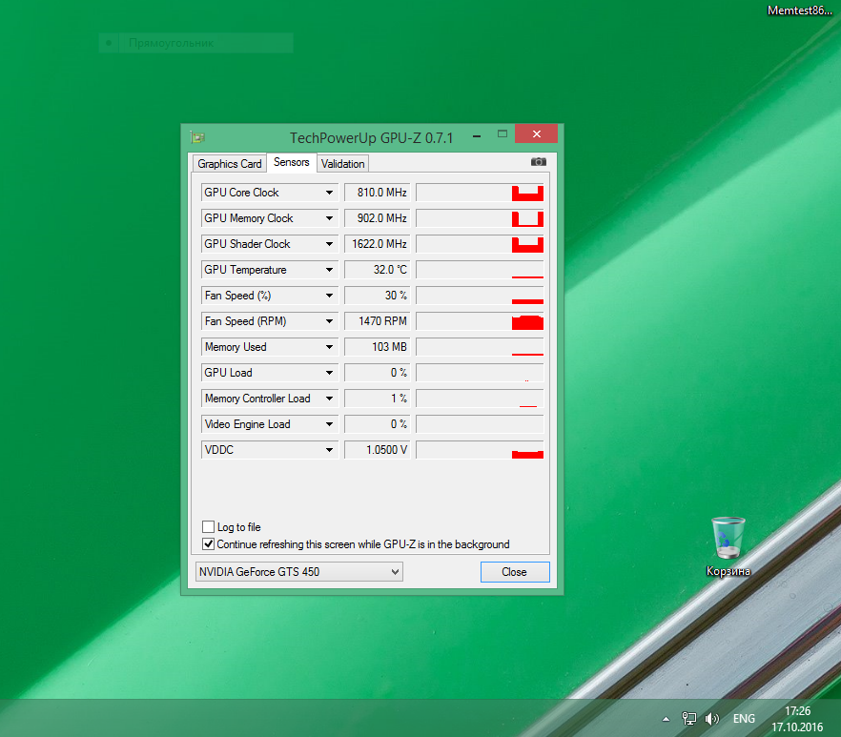
Task: Click the 103 MB memory used value
Action: (x=377, y=347)
